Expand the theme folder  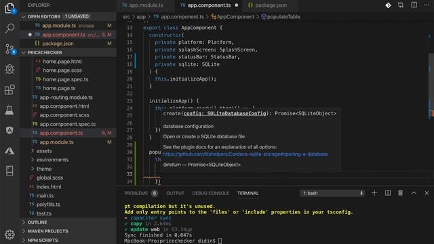[x=44, y=169]
